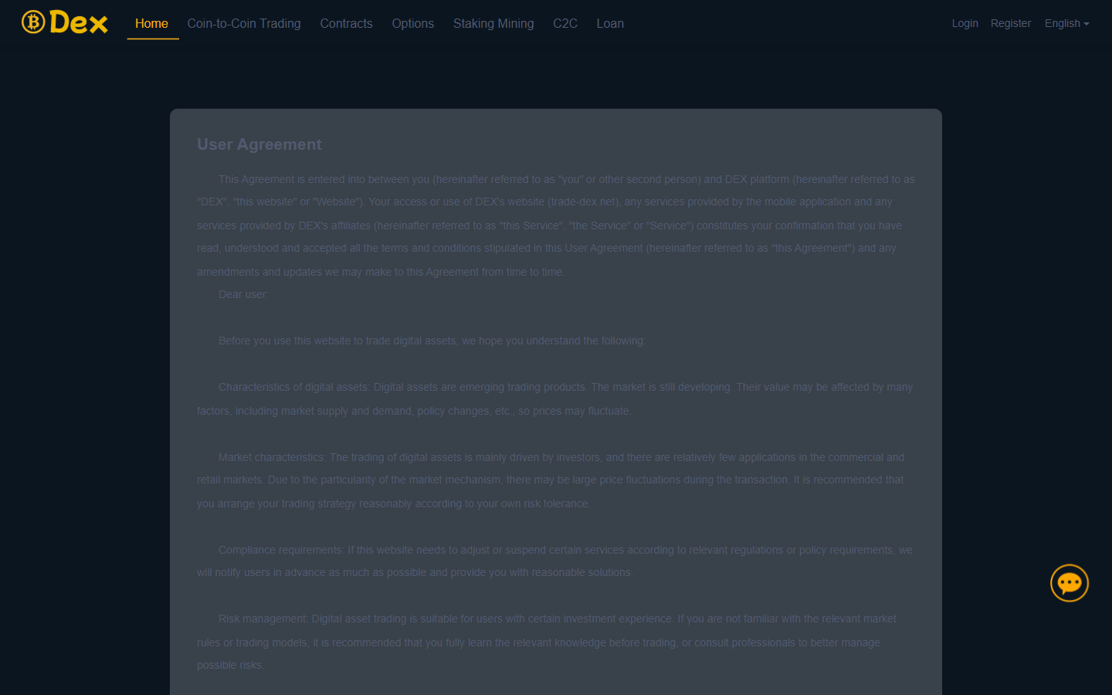Open the C2C section
Image resolution: width=1112 pixels, height=695 pixels.
[x=565, y=23]
